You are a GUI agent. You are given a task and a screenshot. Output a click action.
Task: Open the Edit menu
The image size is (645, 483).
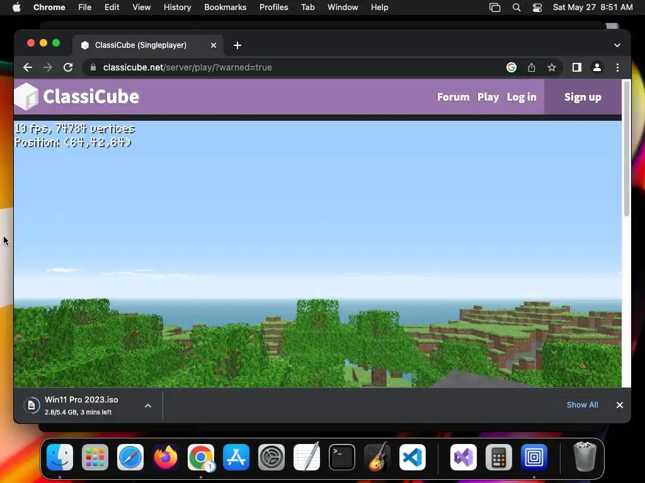pos(112,8)
